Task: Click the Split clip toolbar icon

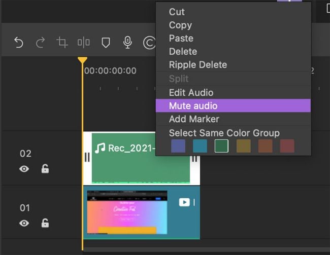Action: point(84,43)
